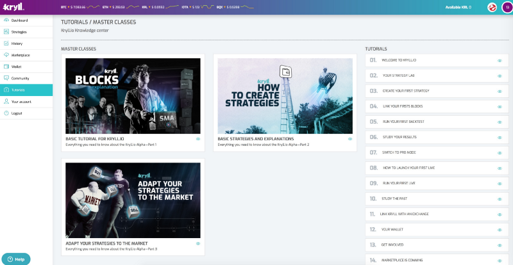Click the Logout power icon
Viewport: 513px width, 265px height.
(6, 113)
